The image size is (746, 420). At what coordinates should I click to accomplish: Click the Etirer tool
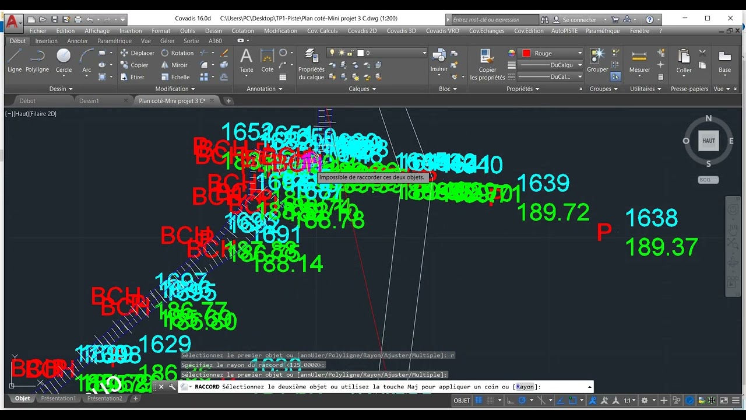click(x=132, y=77)
